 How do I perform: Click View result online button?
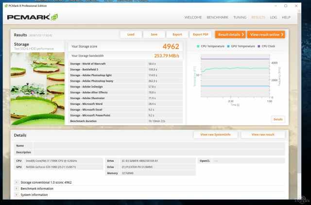click(x=266, y=34)
